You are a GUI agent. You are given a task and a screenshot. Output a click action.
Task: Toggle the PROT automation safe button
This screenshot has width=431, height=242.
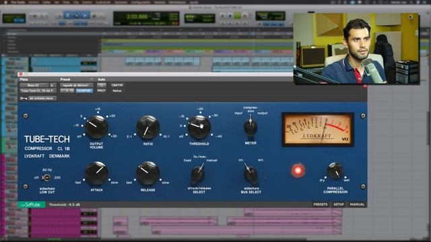[101, 91]
